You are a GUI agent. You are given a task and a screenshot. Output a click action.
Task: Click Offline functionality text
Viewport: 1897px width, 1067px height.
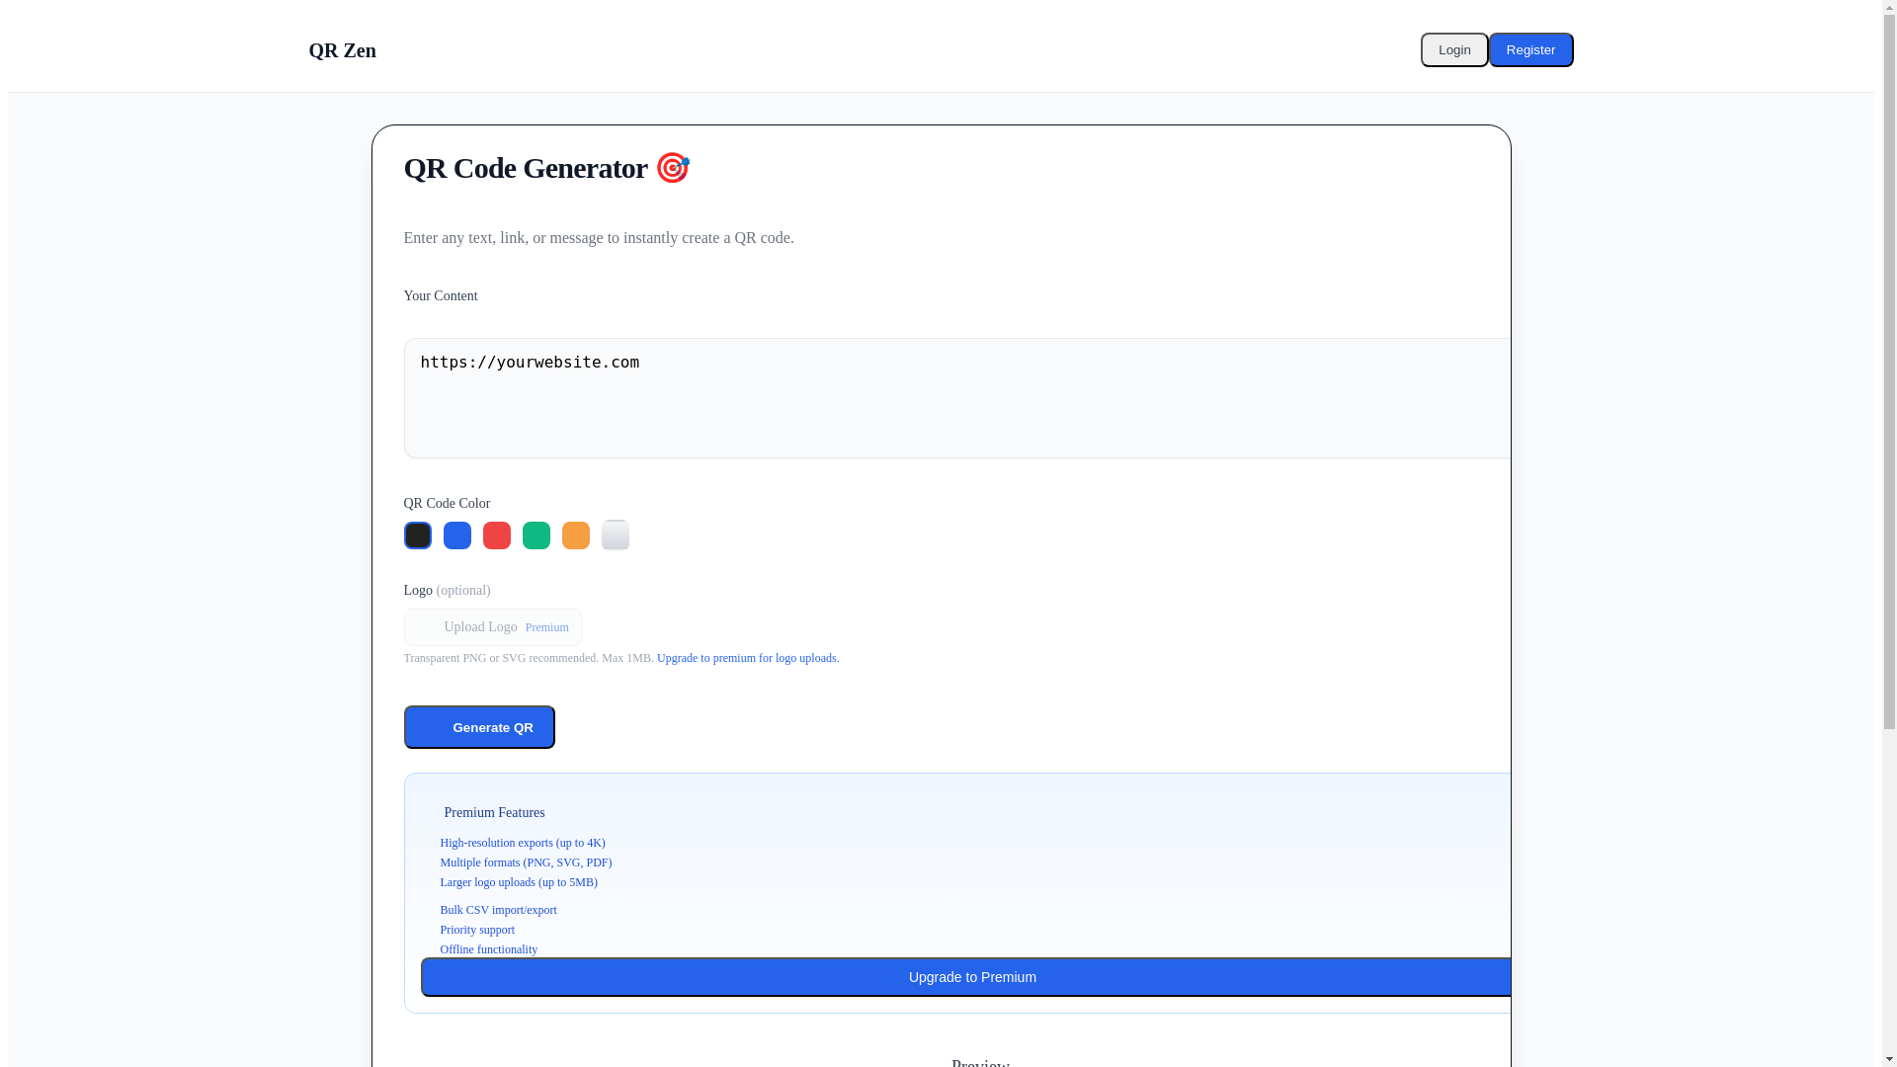pos(488,949)
